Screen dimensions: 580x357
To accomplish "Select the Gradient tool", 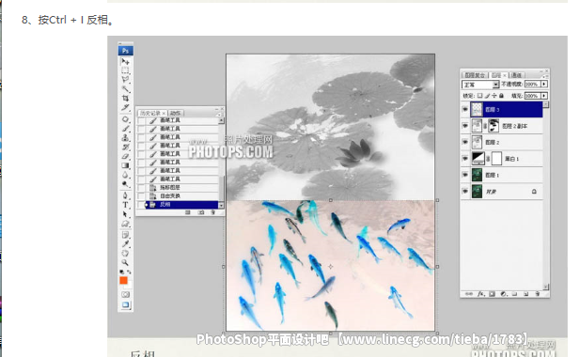I will click(x=125, y=165).
